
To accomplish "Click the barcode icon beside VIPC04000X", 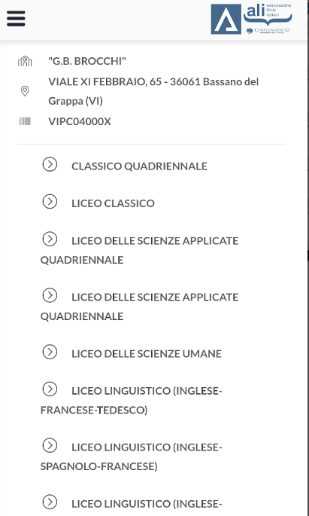I will (25, 121).
